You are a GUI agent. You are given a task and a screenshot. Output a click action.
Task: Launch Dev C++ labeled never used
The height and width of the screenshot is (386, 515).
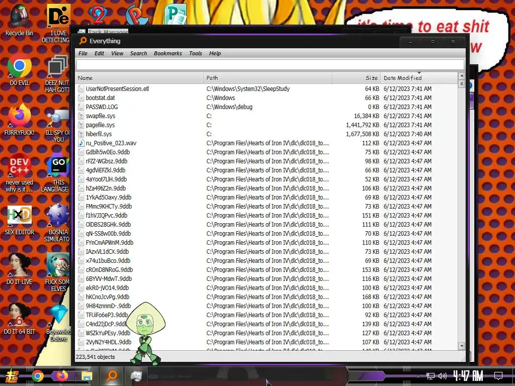coord(20,173)
